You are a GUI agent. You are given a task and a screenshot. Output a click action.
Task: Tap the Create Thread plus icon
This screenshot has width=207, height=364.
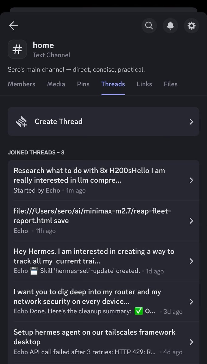[x=21, y=122]
